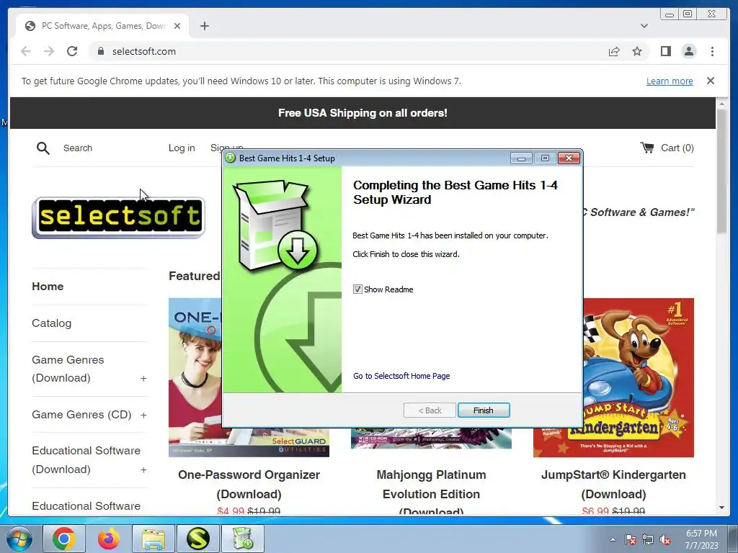Open Educational Software (Download) menu item
Image resolution: width=738 pixels, height=553 pixels.
[x=86, y=460]
